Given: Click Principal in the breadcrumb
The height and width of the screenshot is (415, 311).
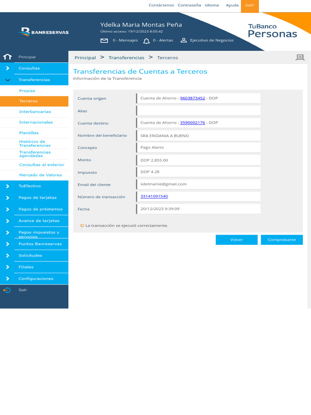Looking at the screenshot, I should (x=85, y=58).
